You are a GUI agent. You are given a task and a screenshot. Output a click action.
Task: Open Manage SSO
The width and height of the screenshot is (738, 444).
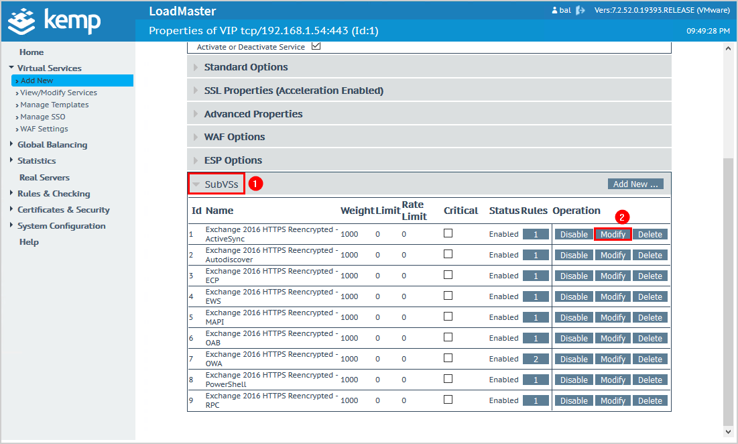coord(42,117)
